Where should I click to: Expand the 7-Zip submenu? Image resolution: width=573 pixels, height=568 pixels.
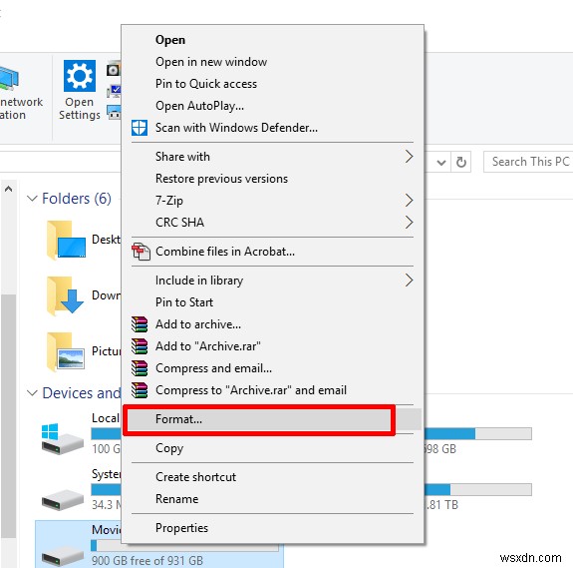tap(409, 201)
